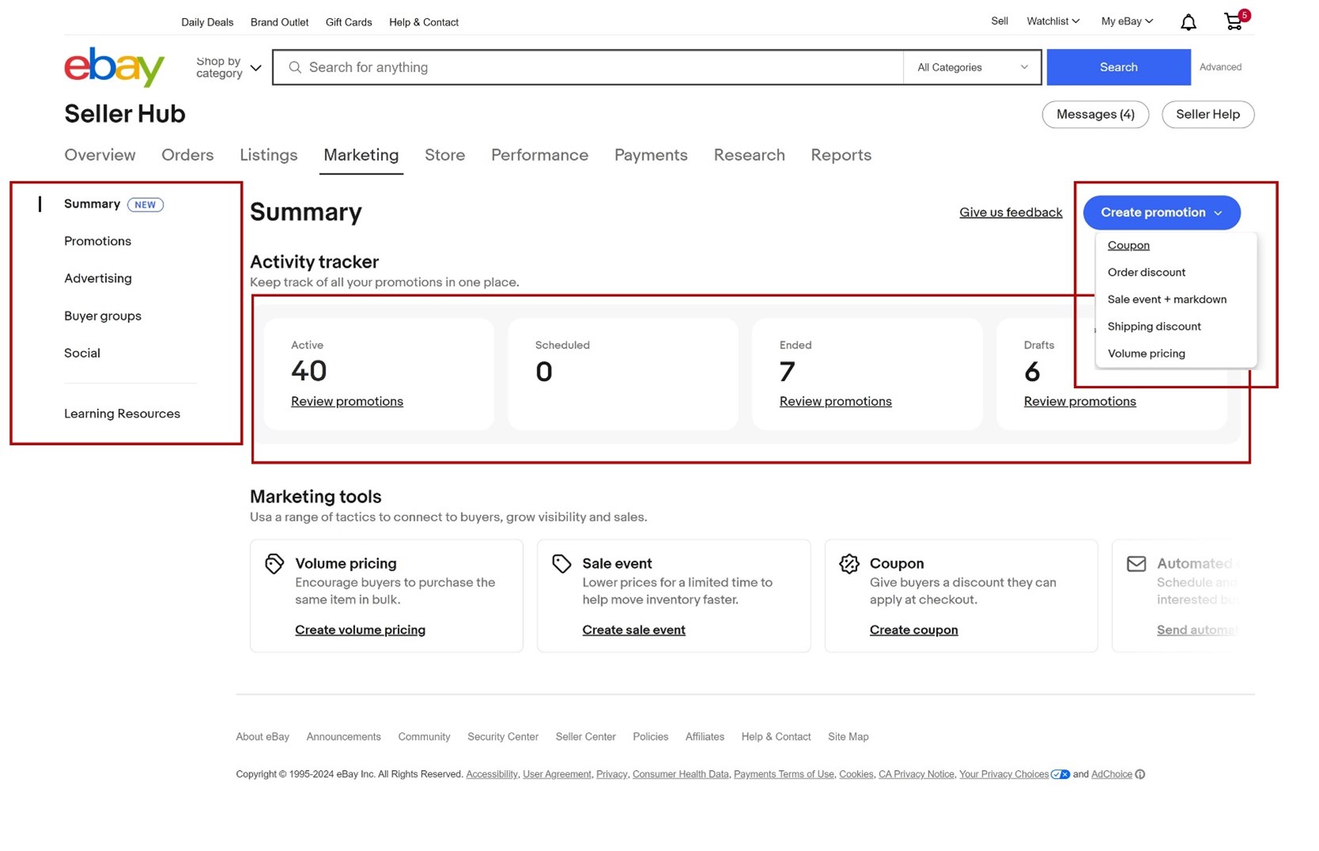Click Create sale event link
1319x851 pixels.
click(634, 630)
